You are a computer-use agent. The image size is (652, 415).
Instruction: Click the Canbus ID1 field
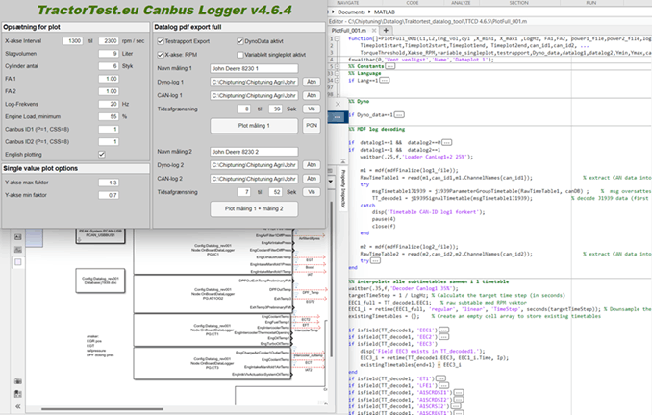109,129
